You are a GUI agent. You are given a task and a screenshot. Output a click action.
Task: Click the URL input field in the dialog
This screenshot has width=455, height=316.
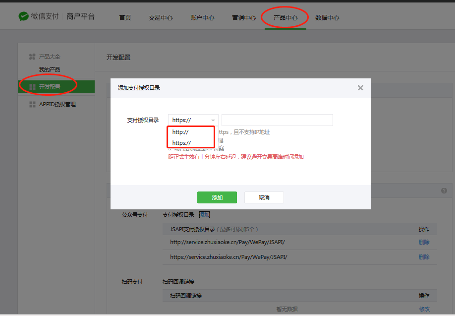[x=277, y=120]
